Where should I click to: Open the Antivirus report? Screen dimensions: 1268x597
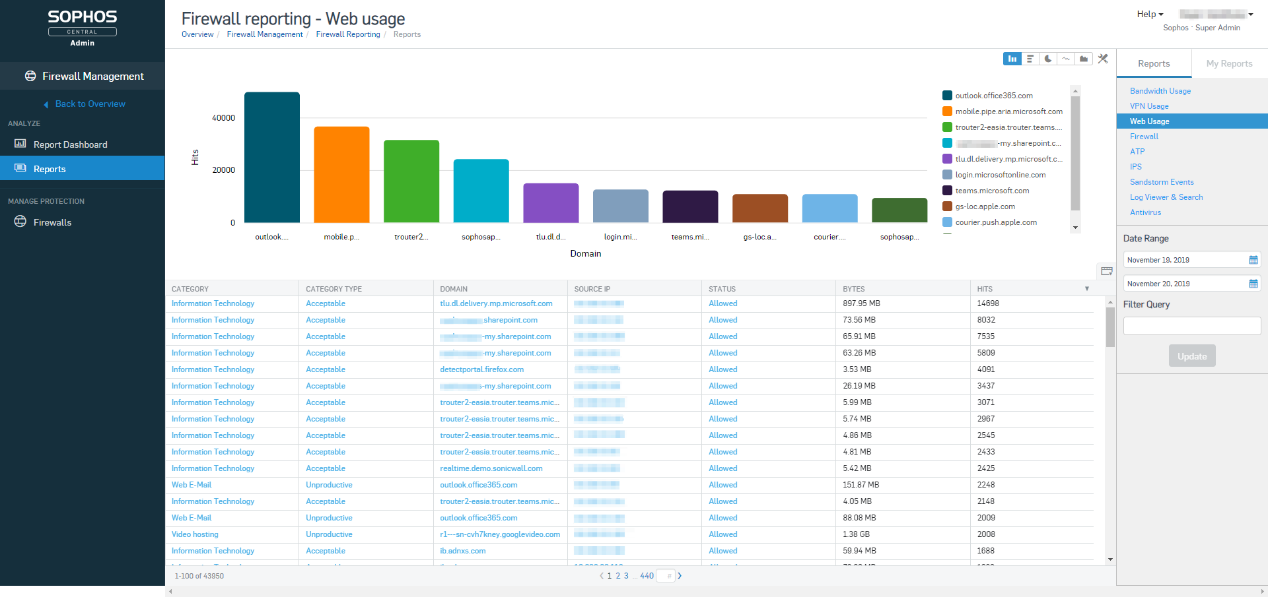(x=1145, y=212)
